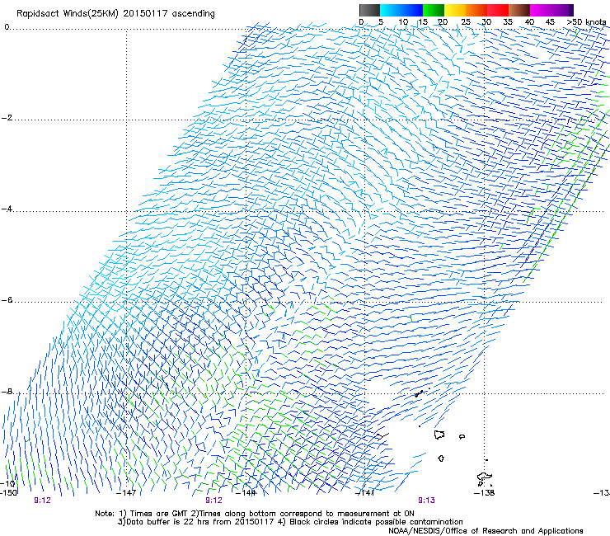610x536 pixels.
Task: Click the gray 0-5 knots legend color
Action: point(369,10)
